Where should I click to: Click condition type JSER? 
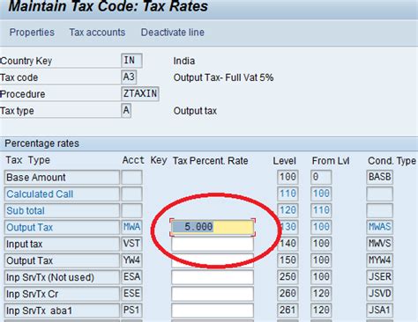[x=379, y=277]
